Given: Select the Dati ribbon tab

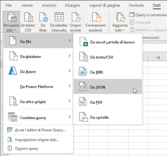Looking at the screenshot, I should [x=157, y=5].
